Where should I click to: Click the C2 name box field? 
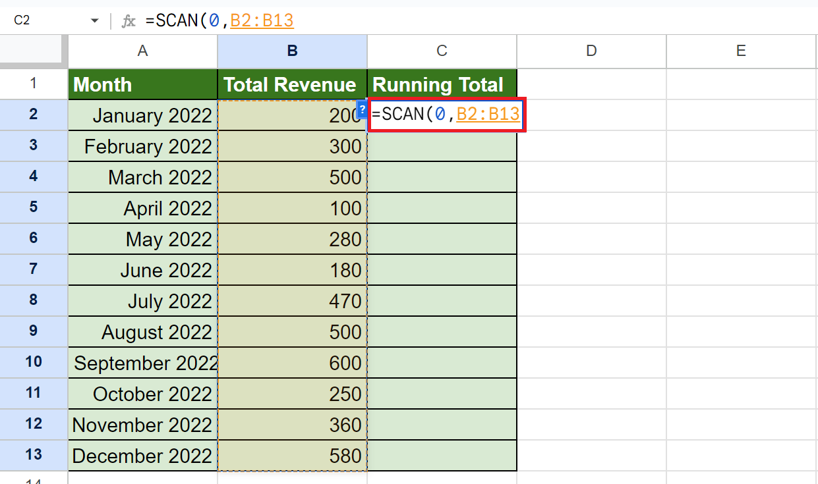[x=40, y=21]
